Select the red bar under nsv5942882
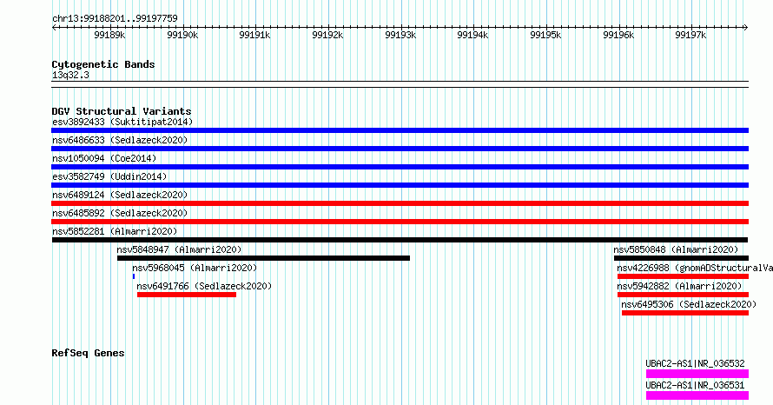The image size is (773, 405). tap(683, 295)
